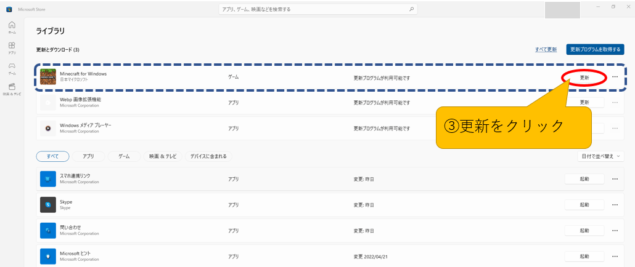Open more options for Webp 画像拡張機能
This screenshot has width=635, height=267.
tap(615, 103)
